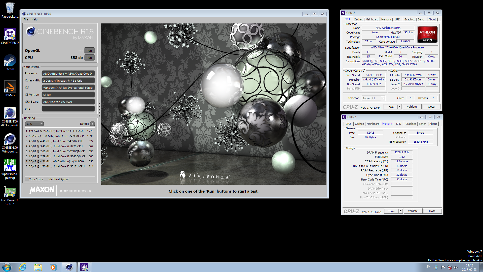The image size is (483, 272).
Task: Click the rendered spheres scene preview
Action: (214, 104)
